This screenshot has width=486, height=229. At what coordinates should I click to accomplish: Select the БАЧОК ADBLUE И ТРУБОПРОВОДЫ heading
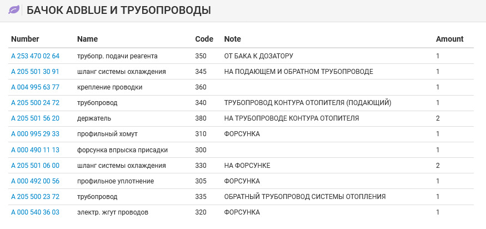pos(119,10)
